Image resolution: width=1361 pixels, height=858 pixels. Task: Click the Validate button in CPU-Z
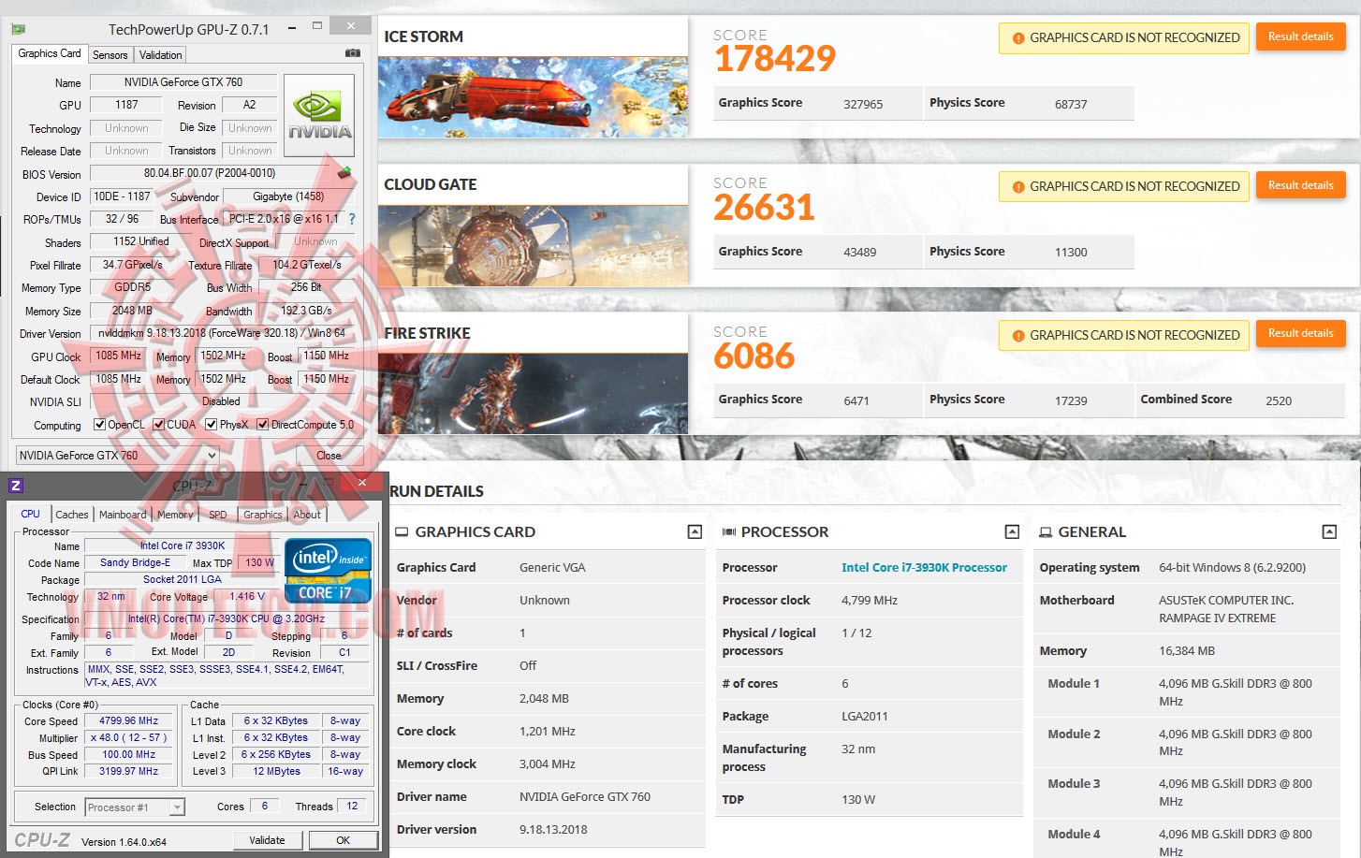267,840
